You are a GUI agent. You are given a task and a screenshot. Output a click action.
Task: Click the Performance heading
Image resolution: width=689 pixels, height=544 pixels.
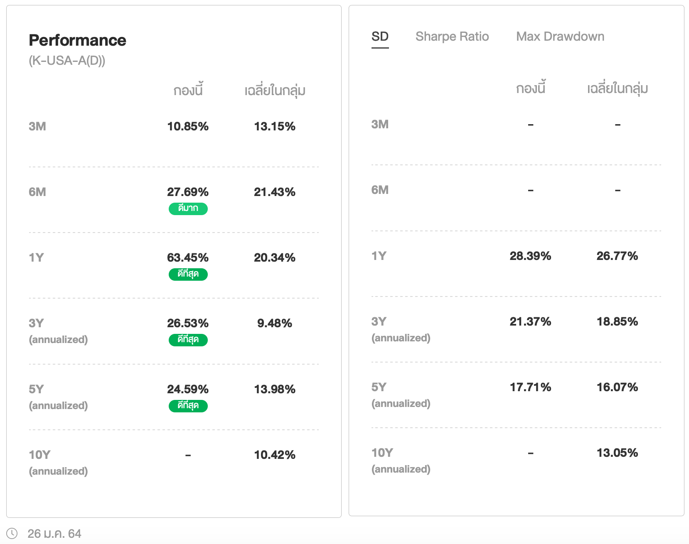tap(77, 40)
